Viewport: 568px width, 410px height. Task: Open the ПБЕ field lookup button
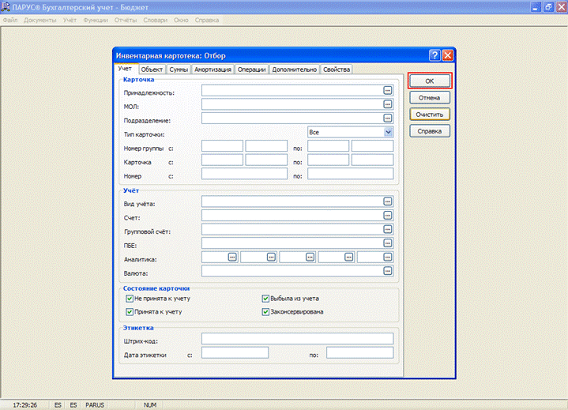pos(388,243)
